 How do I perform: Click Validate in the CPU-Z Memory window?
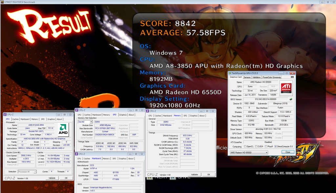194,175
